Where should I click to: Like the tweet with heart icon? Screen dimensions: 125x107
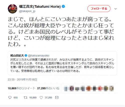pyautogui.click(x=41, y=97)
